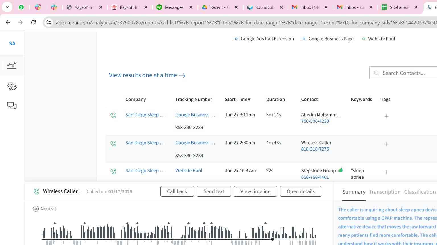This screenshot has width=437, height=245.
Task: Switch to the SD-Lane spreadsheet tab
Action: (399, 7)
